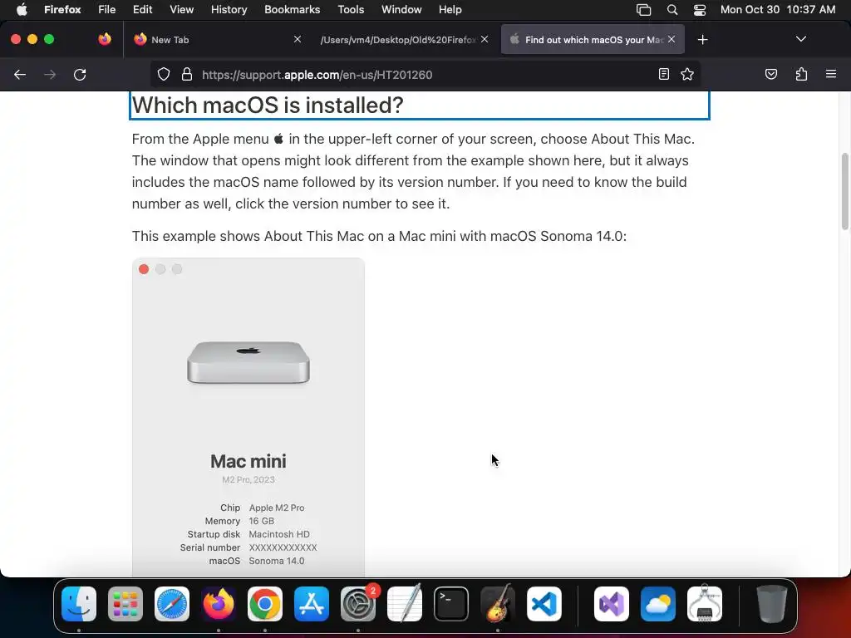Open Visual Studio Code from the Dock
This screenshot has width=851, height=638.
point(544,604)
